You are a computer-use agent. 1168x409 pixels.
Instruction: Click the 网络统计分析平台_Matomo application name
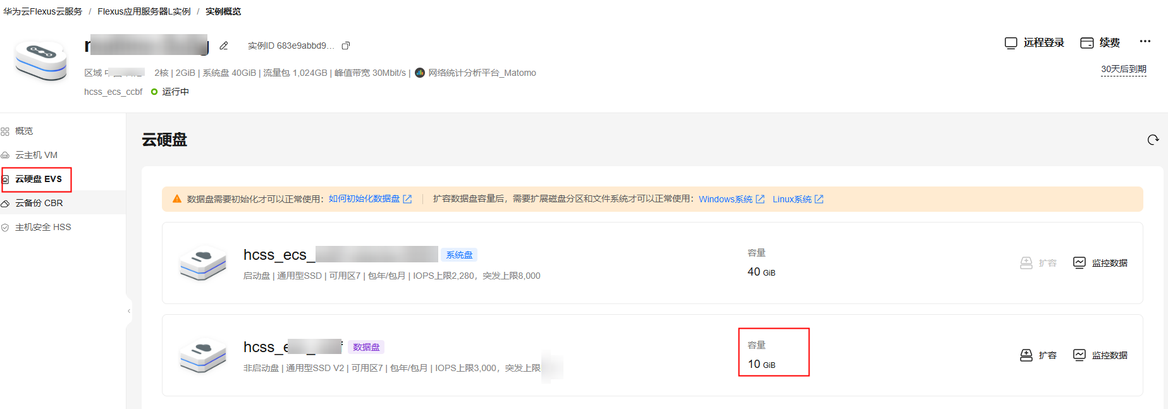tap(482, 73)
